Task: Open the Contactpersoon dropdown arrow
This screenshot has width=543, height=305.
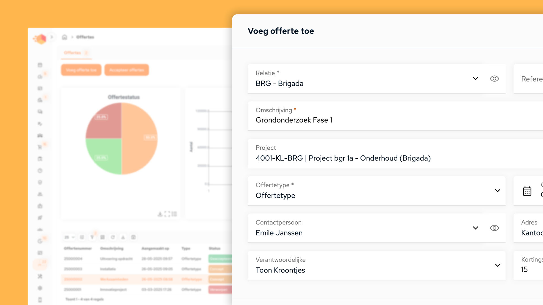Action: pyautogui.click(x=475, y=228)
